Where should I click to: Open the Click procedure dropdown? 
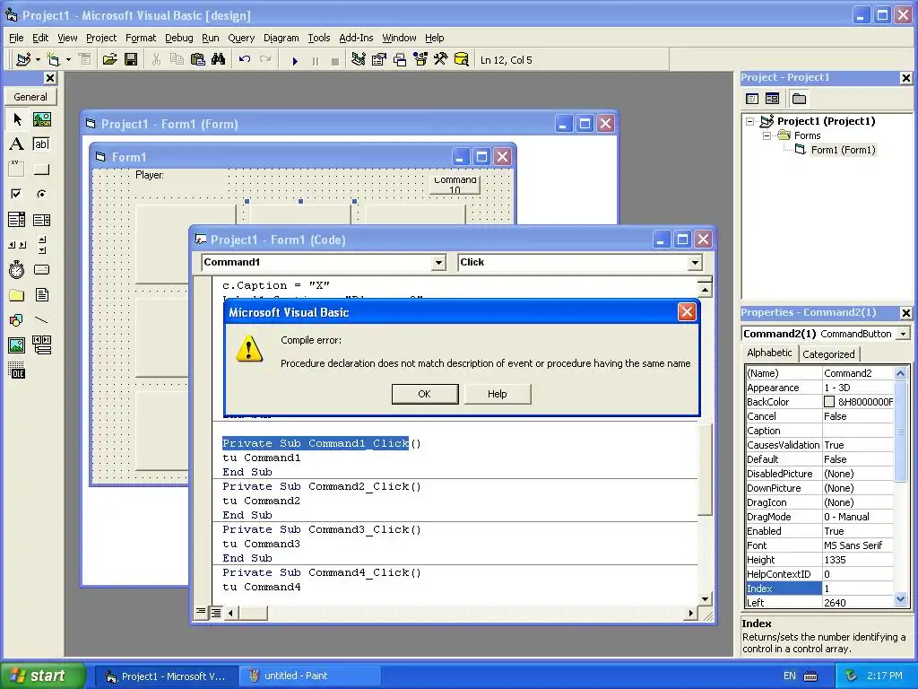click(x=695, y=263)
